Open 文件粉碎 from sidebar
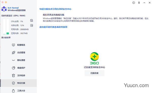The height and width of the screenshot is (93, 152). [18, 75]
